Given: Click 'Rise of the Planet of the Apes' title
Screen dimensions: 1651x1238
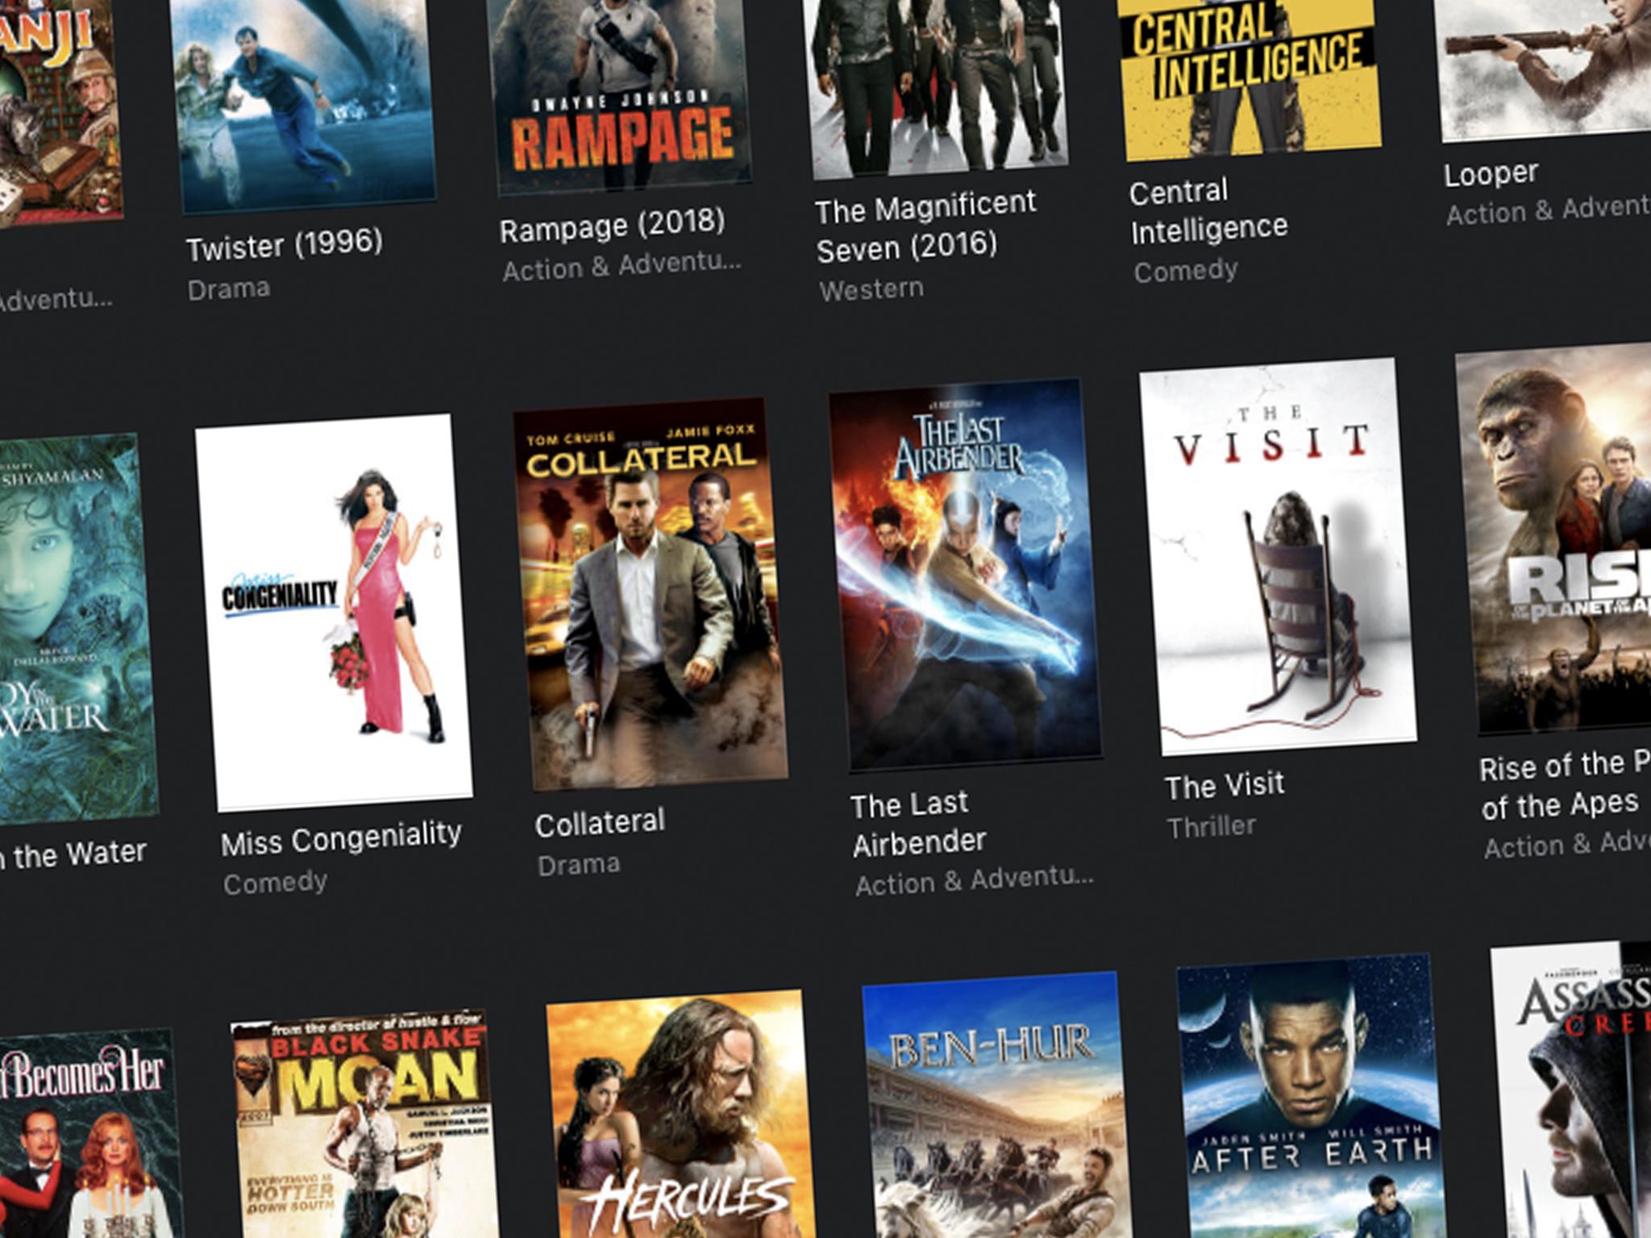Looking at the screenshot, I should click(x=1565, y=784).
